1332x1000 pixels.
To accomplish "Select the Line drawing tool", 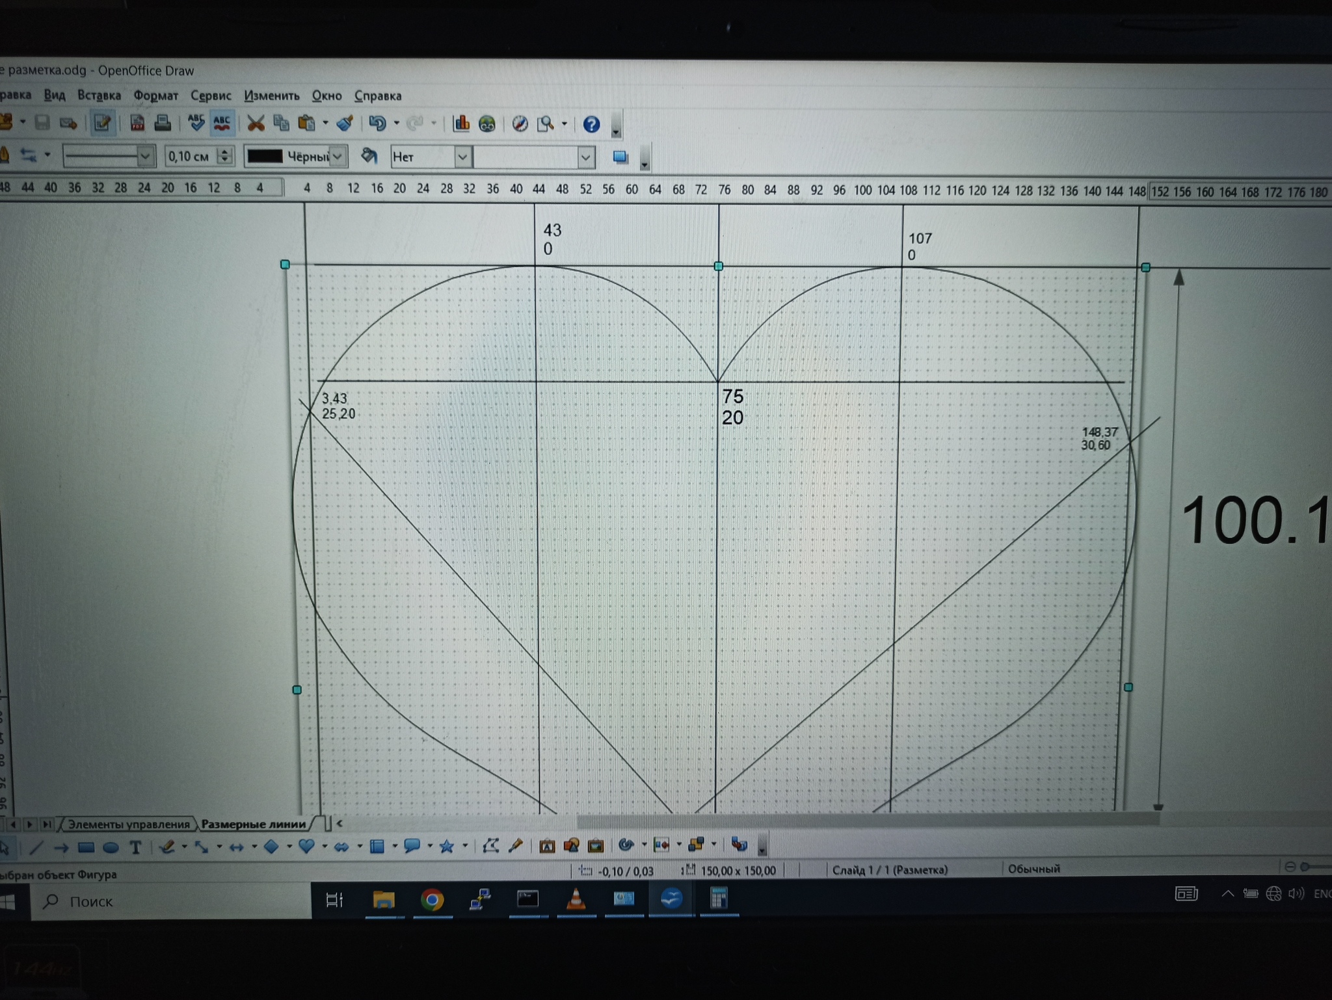I will (36, 847).
